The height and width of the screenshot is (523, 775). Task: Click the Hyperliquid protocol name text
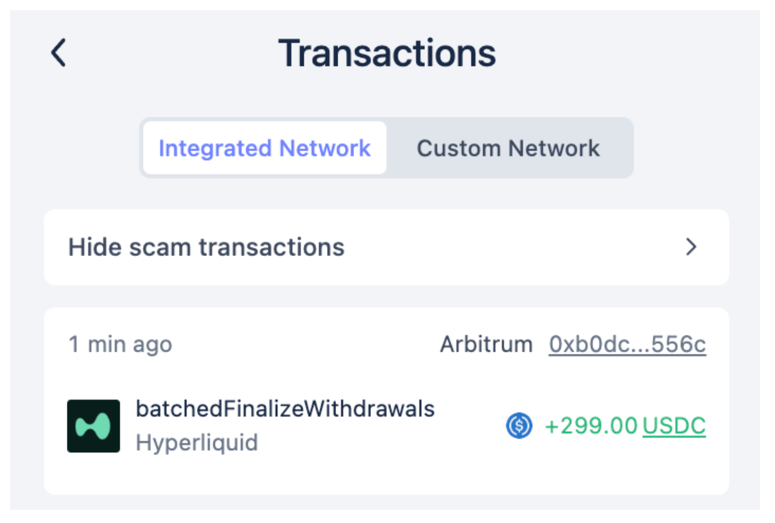(x=197, y=443)
